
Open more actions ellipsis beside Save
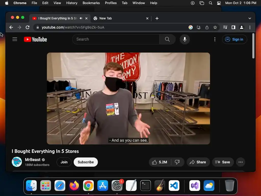[x=241, y=162]
